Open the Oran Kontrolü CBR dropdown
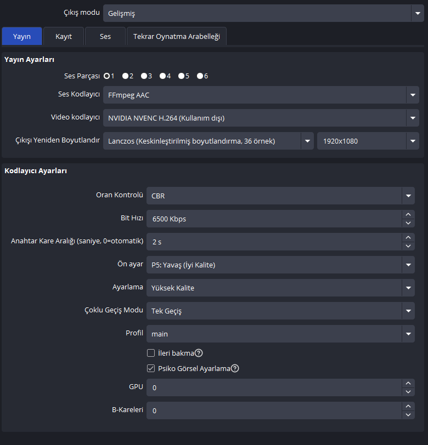Image resolution: width=428 pixels, height=445 pixels. 408,195
